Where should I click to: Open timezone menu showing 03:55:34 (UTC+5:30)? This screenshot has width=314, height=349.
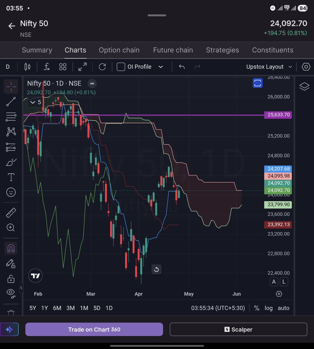pos(218,308)
